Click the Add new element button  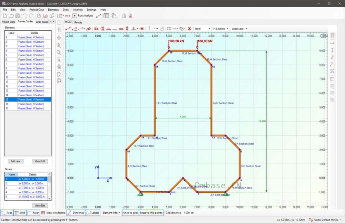click(x=16, y=161)
